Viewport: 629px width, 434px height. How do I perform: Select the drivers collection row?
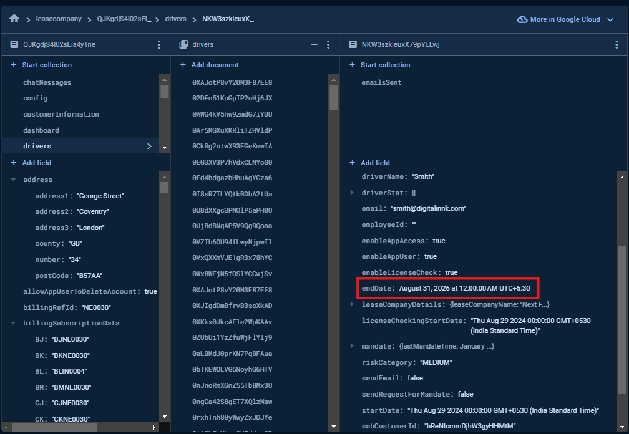[x=80, y=146]
